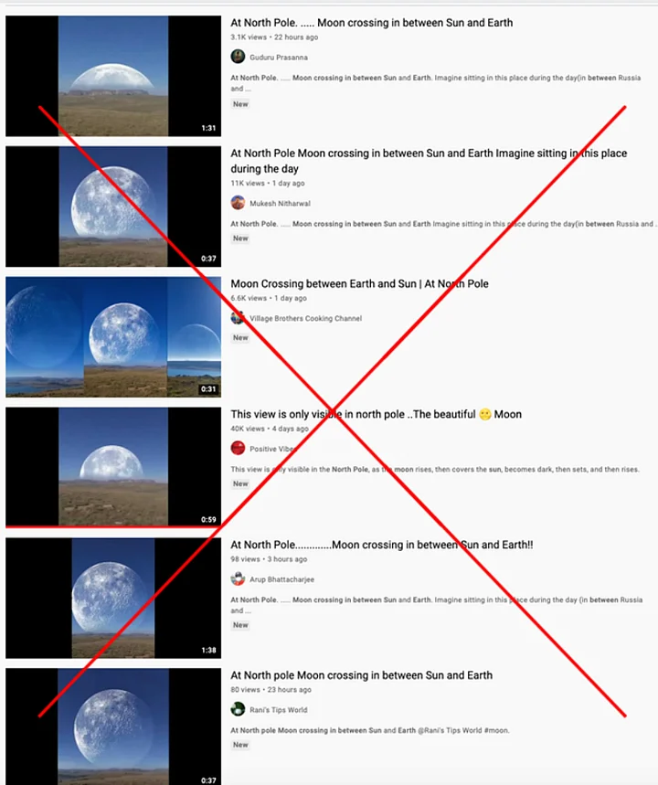The image size is (658, 785).
Task: Click the Mukesh Nitharwal channel name
Action: click(x=280, y=204)
